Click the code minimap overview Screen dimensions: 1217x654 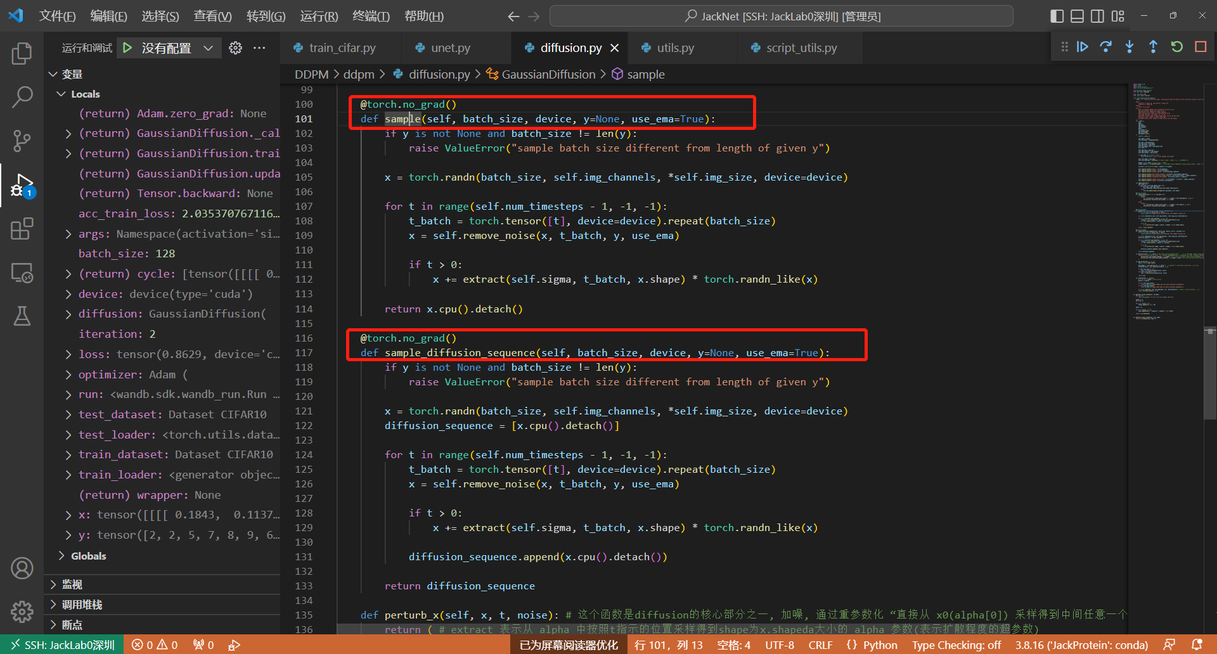tap(1168, 202)
